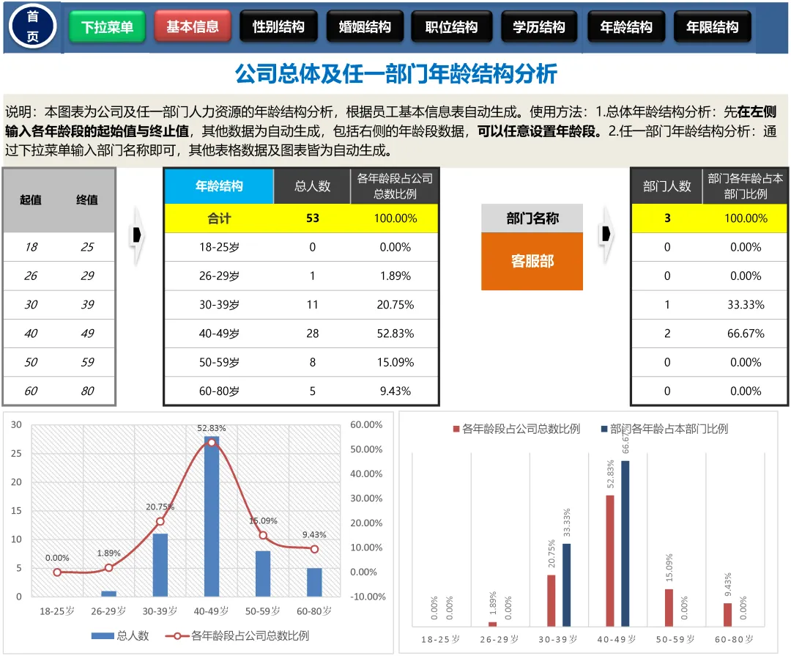Click the red 各年龄段占公司总数比例 legend in right chart

[x=516, y=429]
